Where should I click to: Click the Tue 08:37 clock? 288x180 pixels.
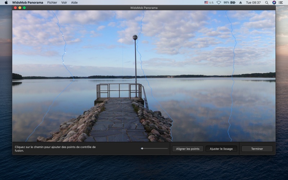click(253, 3)
